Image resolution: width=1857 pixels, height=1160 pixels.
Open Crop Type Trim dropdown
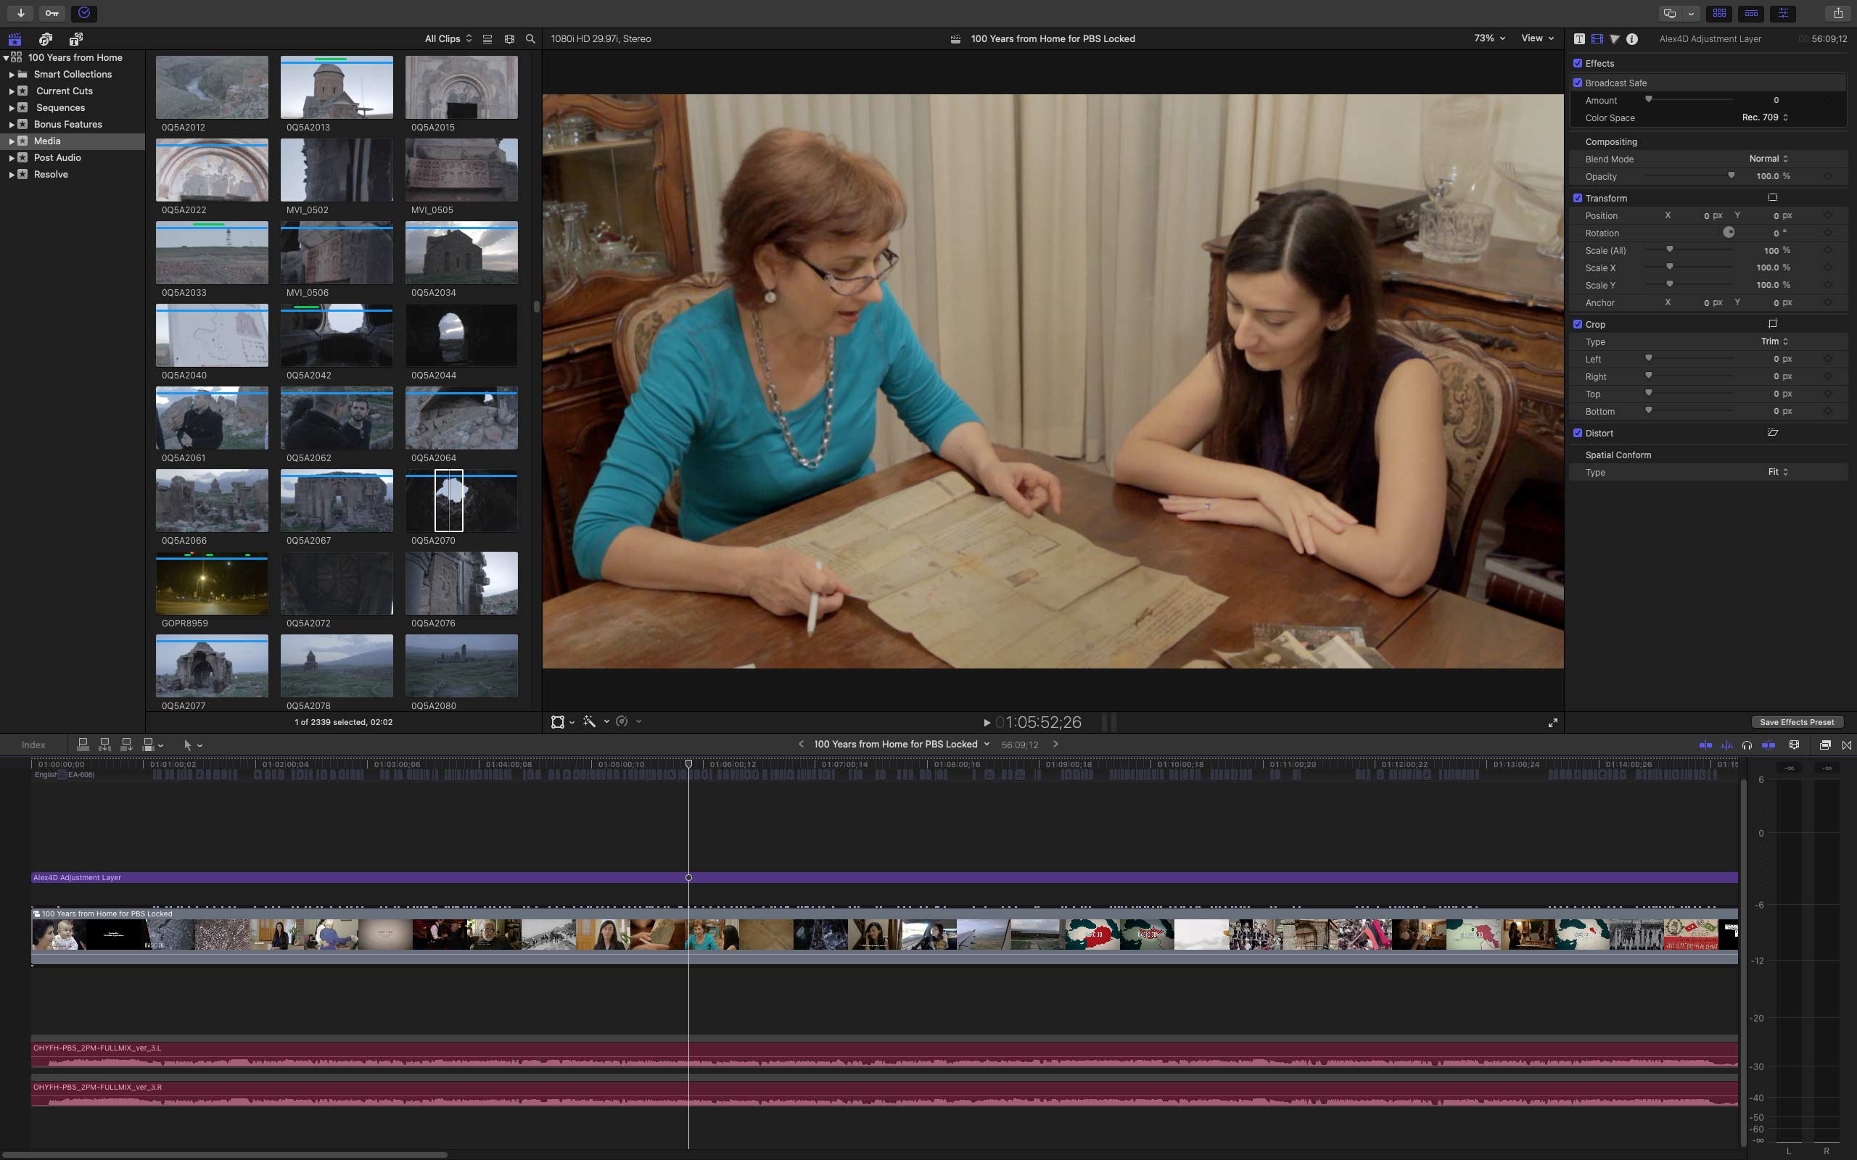tap(1774, 341)
